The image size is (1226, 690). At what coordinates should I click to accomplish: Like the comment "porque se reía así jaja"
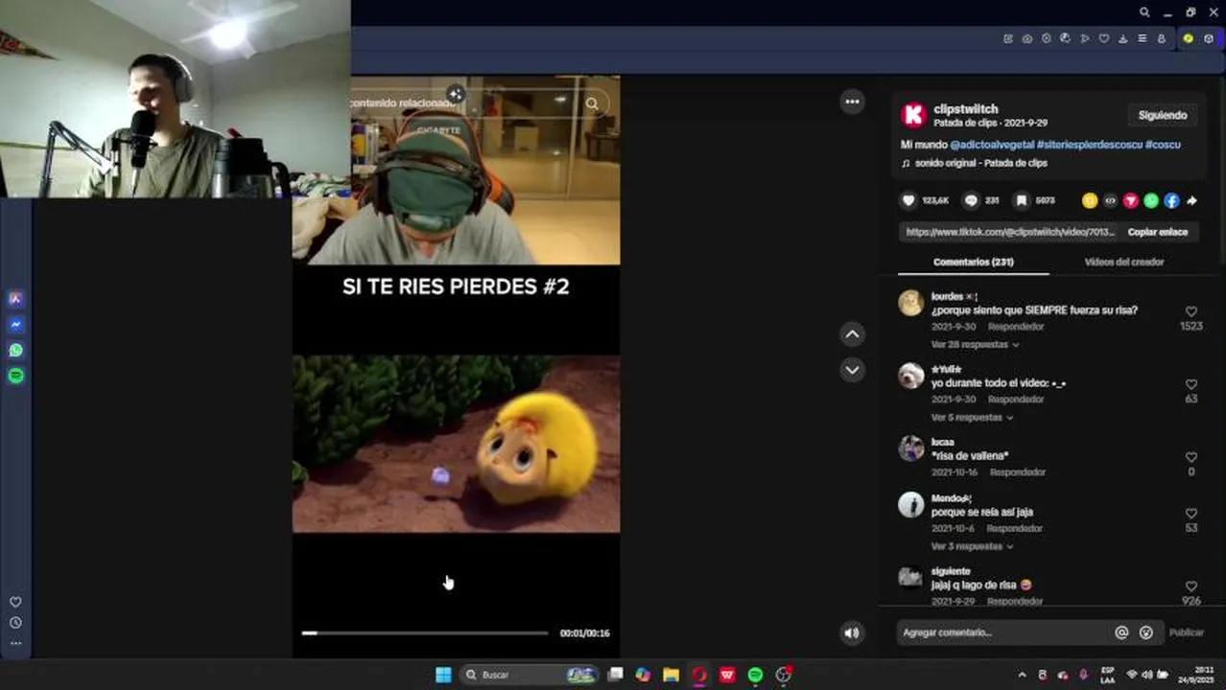(1191, 514)
